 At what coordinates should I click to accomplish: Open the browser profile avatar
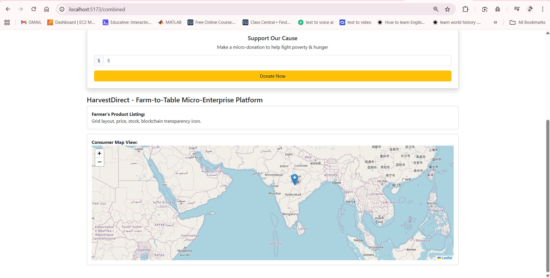tap(530, 9)
